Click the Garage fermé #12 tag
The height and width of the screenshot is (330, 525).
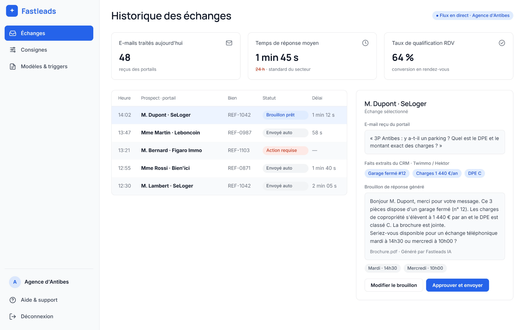pyautogui.click(x=387, y=173)
